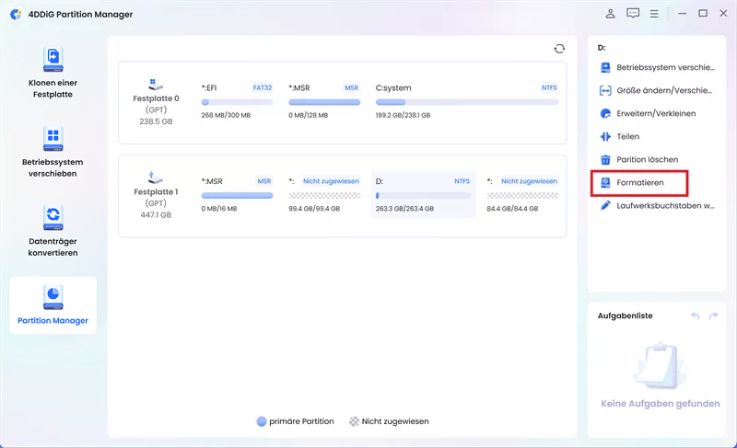The width and height of the screenshot is (737, 448).
Task: Select the Partition Manager sidebar icon
Action: click(53, 297)
